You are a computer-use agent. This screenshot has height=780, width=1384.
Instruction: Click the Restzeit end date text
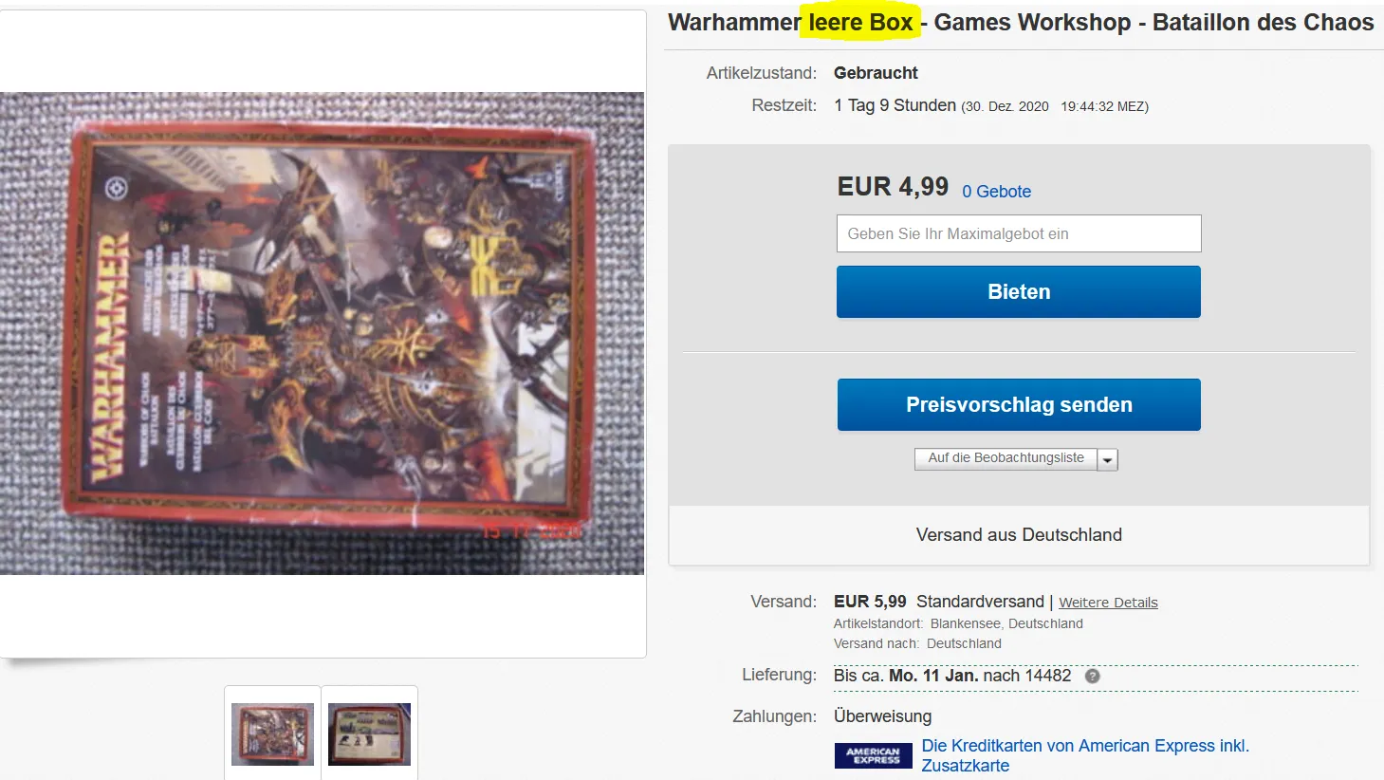point(1055,106)
